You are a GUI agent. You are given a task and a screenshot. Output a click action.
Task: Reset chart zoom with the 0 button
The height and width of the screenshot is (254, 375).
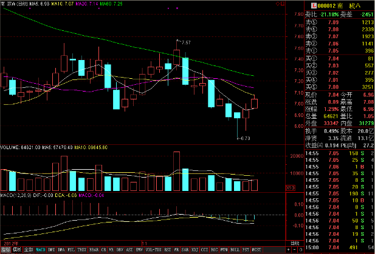[x=301, y=250]
